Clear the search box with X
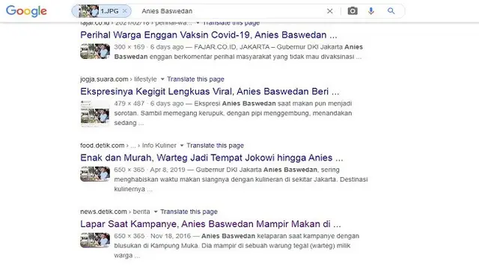The width and height of the screenshot is (479, 269). point(329,11)
